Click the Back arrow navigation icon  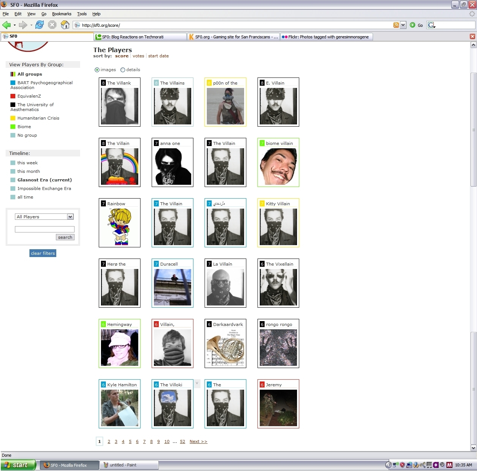click(x=6, y=25)
